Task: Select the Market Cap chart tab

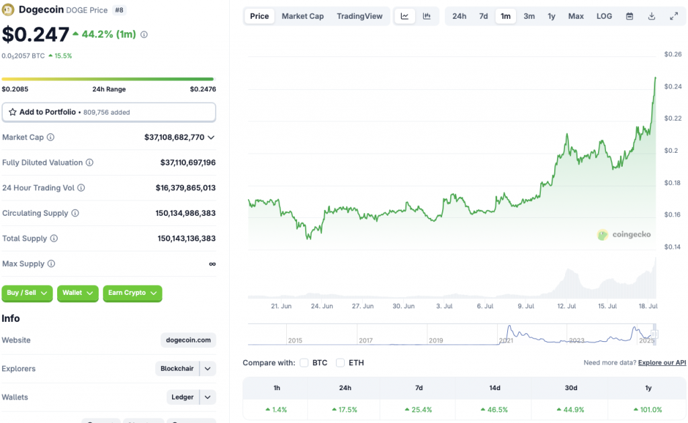Action: (303, 16)
